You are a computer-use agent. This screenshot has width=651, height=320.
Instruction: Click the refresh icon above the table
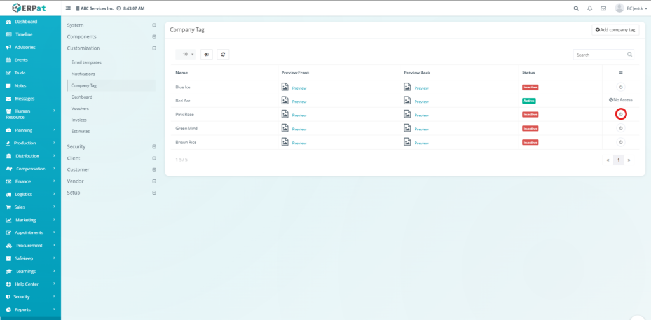pos(223,55)
